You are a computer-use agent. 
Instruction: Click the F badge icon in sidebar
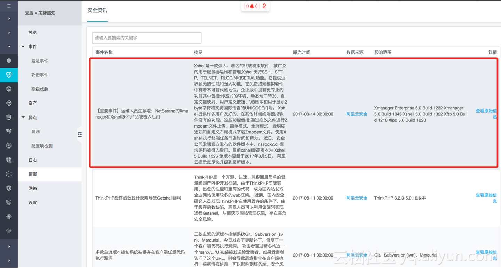click(x=9, y=188)
